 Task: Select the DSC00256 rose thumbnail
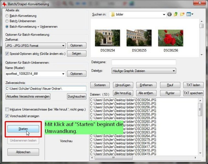171,38
